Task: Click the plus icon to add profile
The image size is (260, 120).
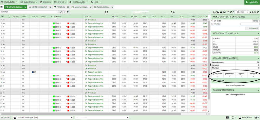Action: click(x=64, y=12)
